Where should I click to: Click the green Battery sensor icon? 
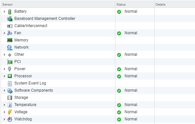[10, 12]
